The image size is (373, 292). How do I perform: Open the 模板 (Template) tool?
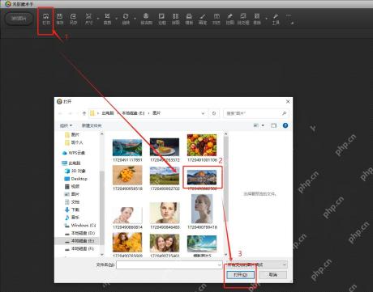[189, 19]
